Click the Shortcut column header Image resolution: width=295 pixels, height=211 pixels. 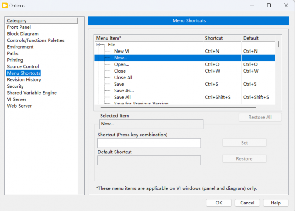pyautogui.click(x=223, y=38)
